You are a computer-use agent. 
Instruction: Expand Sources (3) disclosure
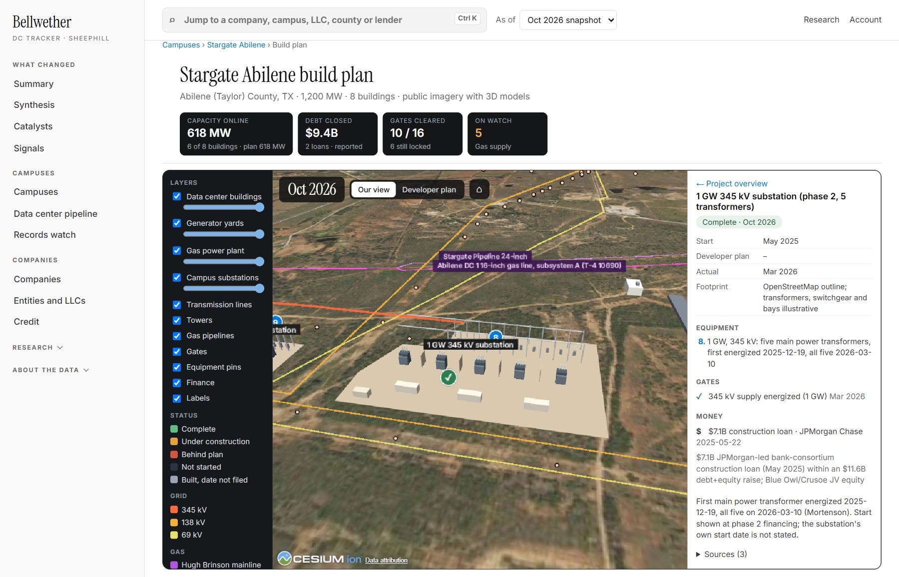[722, 554]
